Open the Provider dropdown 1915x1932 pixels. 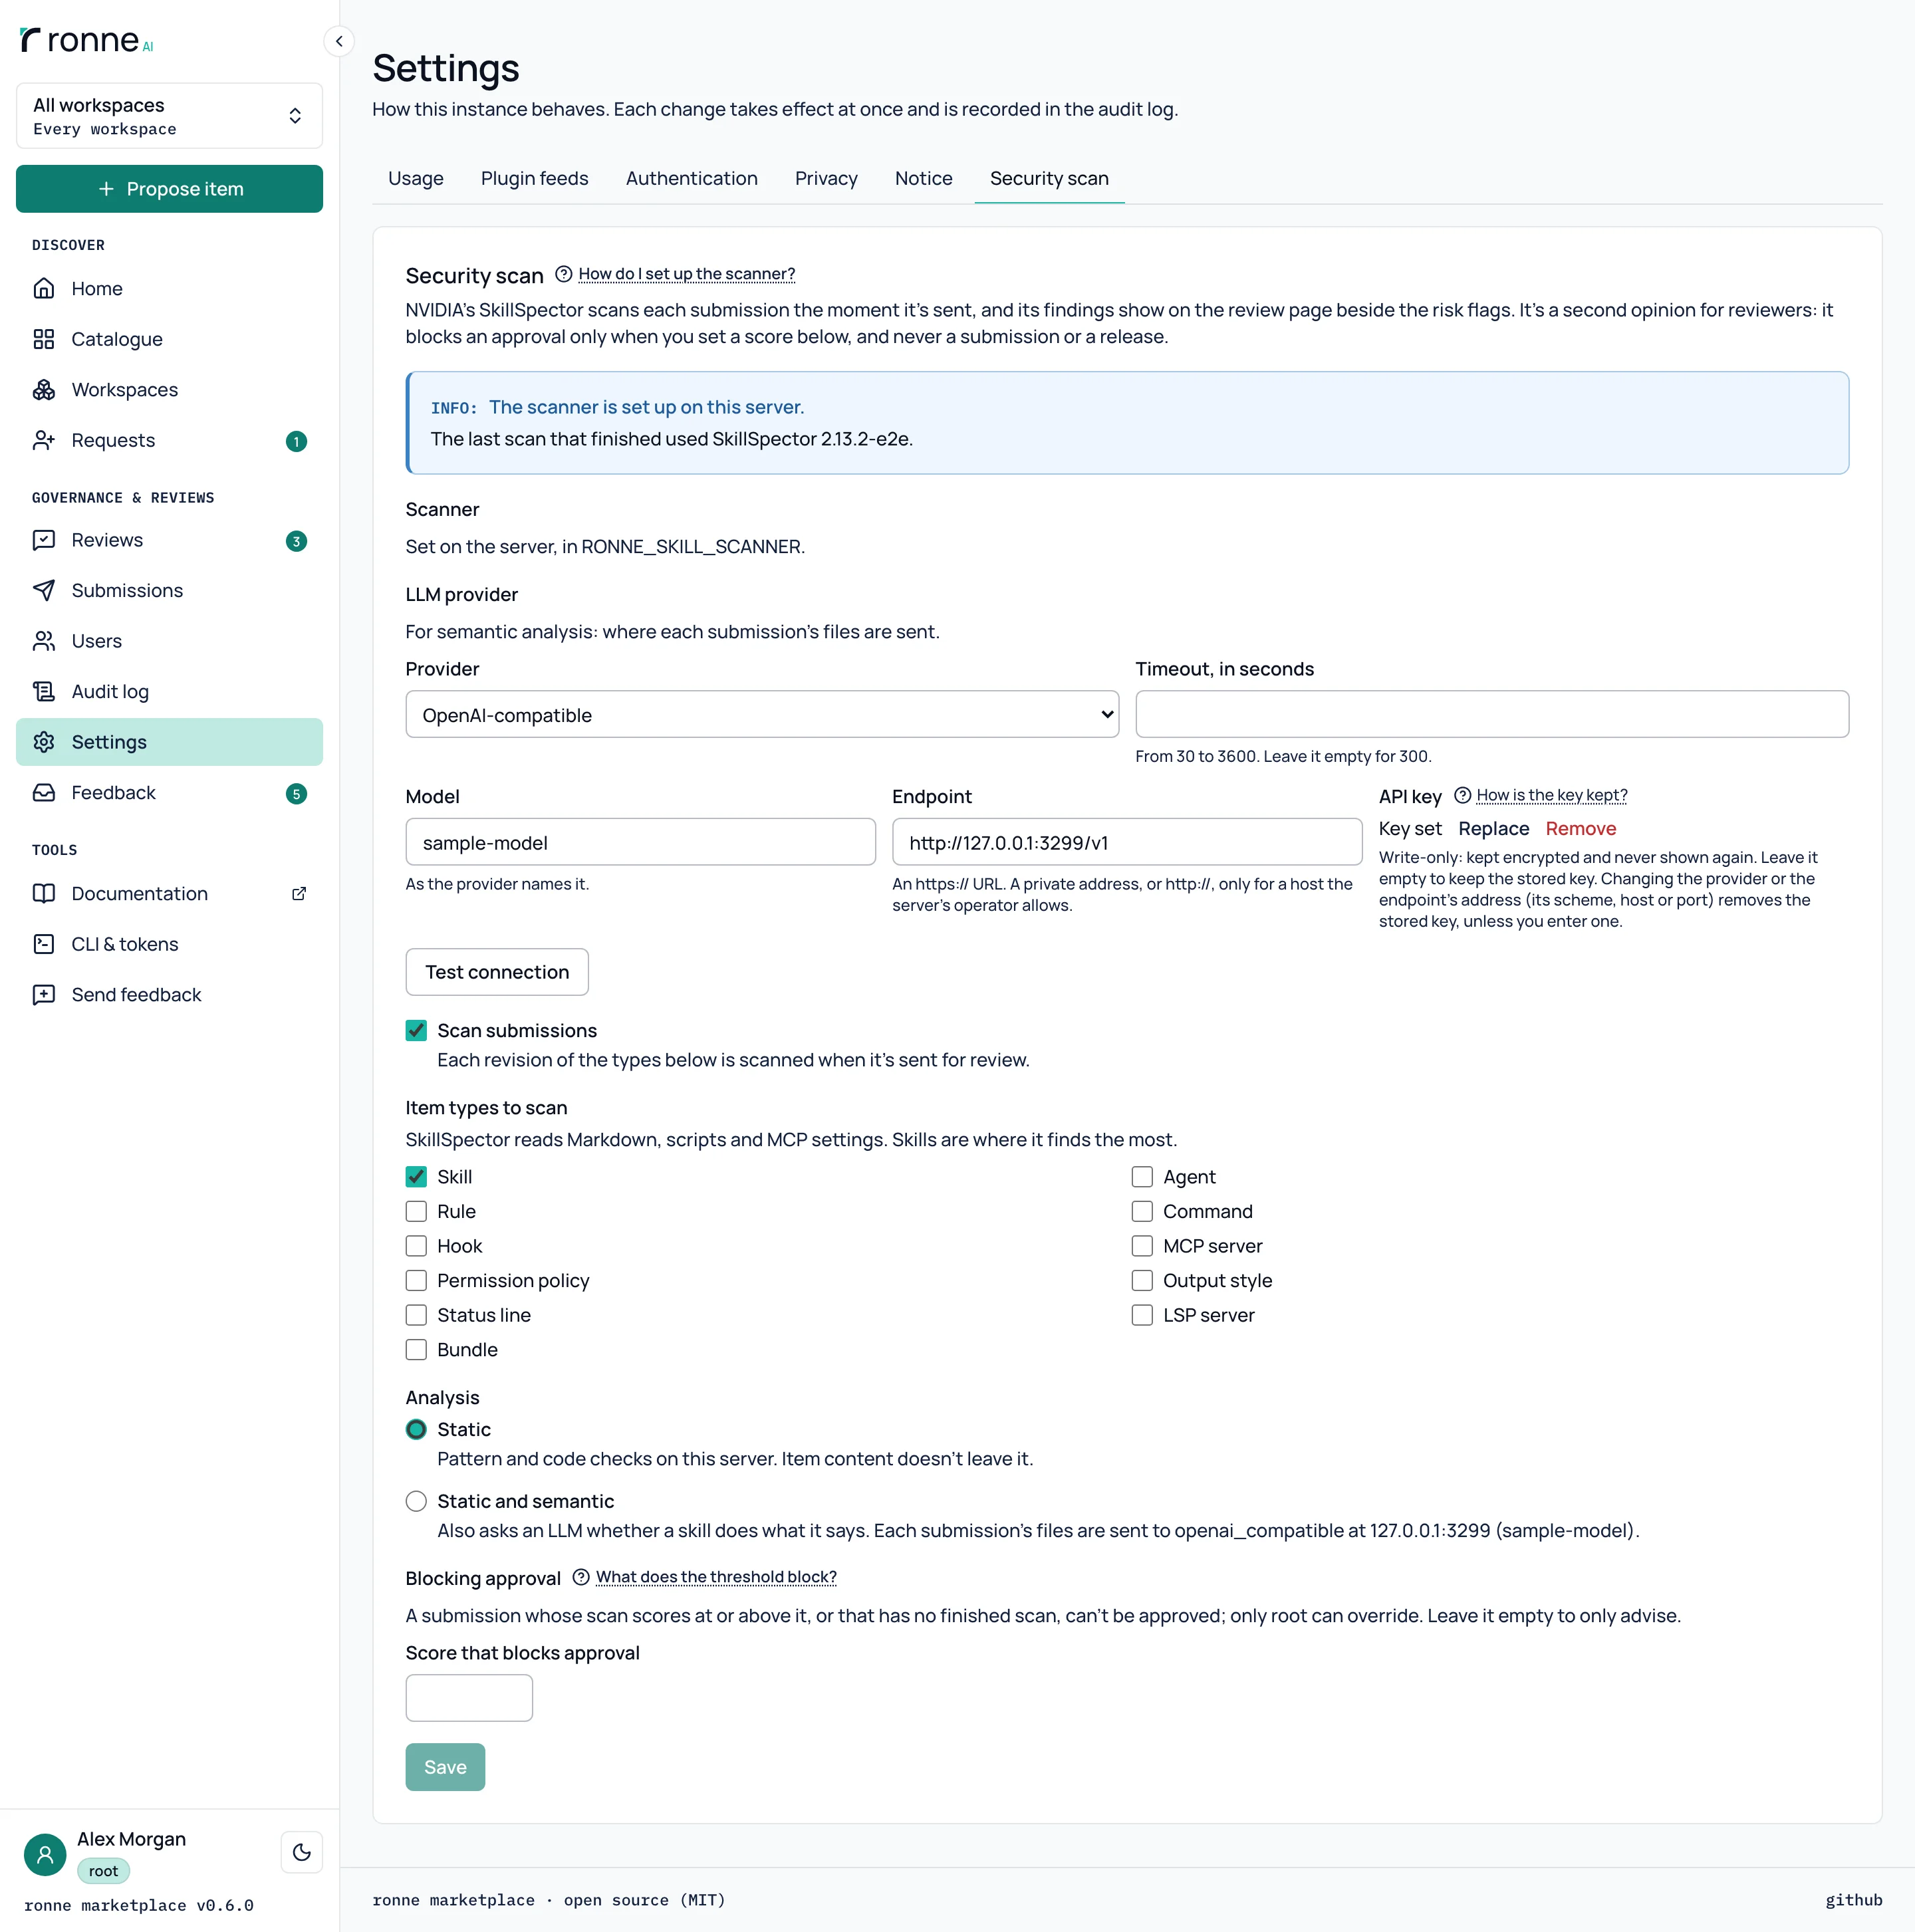pos(762,714)
